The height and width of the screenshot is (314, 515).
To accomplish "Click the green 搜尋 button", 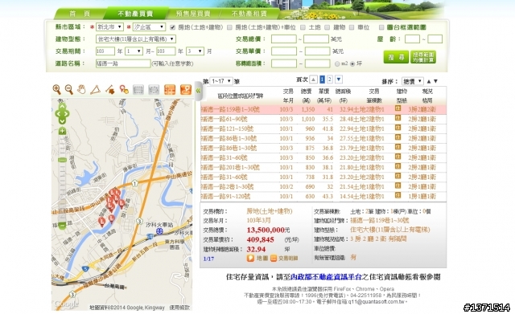I will 396,57.
